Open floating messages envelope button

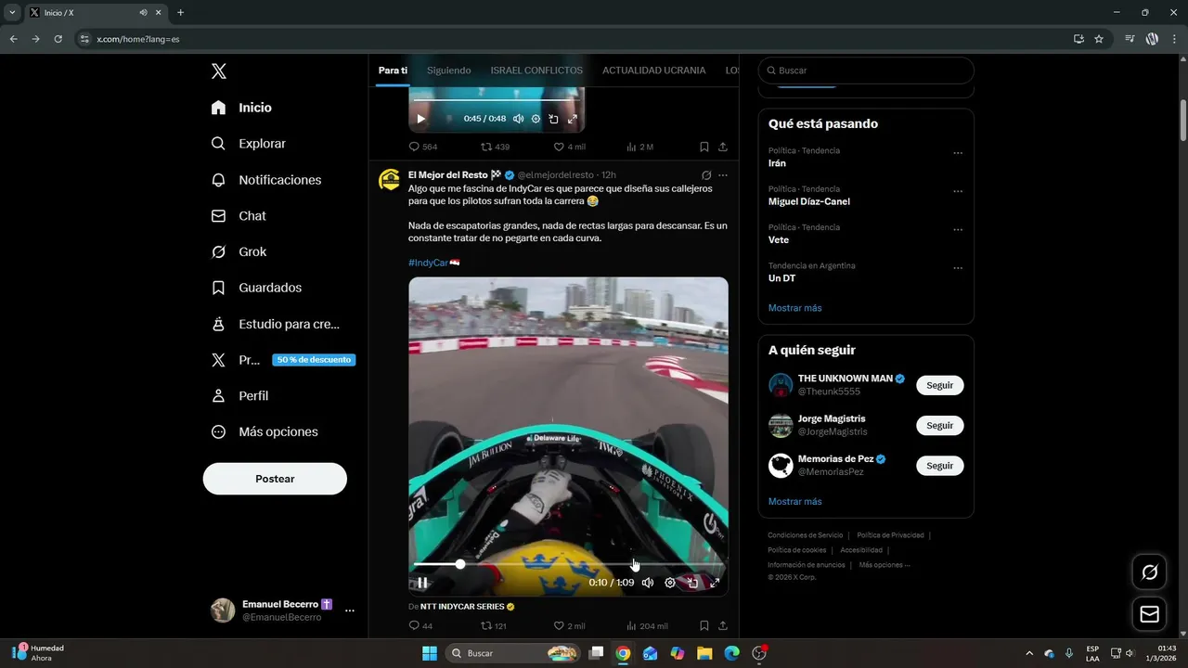(x=1149, y=614)
